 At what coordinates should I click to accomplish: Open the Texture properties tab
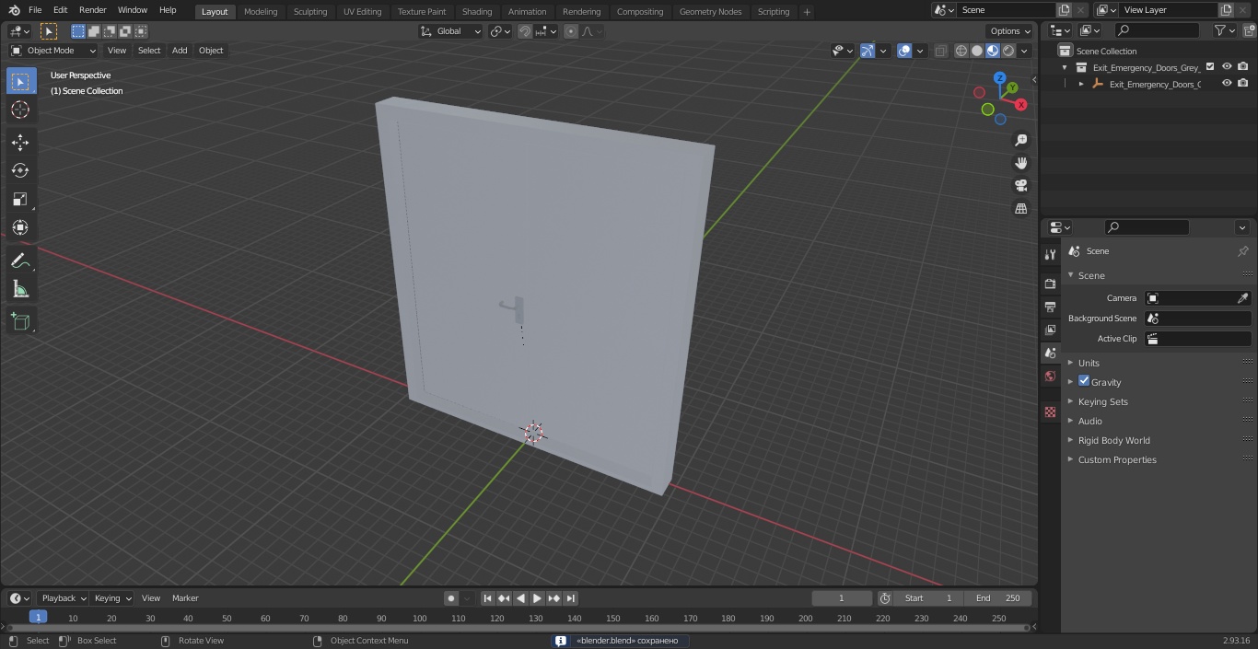tap(1050, 411)
